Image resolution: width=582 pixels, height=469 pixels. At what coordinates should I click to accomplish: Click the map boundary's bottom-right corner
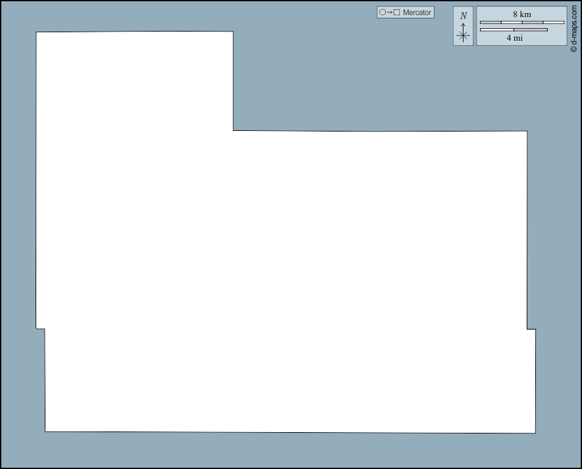click(535, 433)
